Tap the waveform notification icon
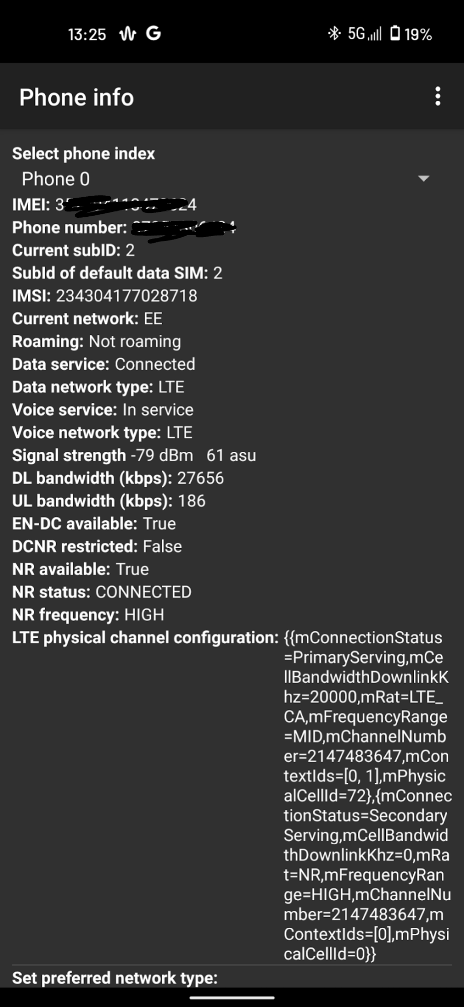Viewport: 464px width, 1007px height. (x=128, y=34)
